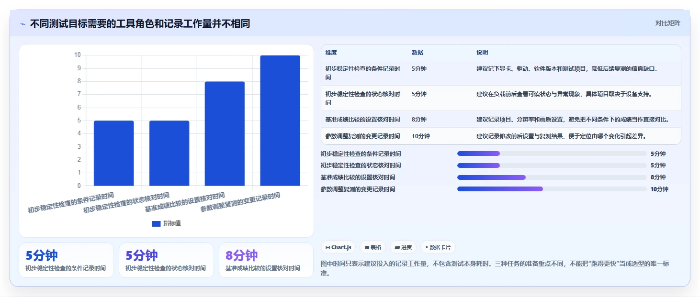
Task: Click the chart bar with value 8
Action: click(225, 133)
